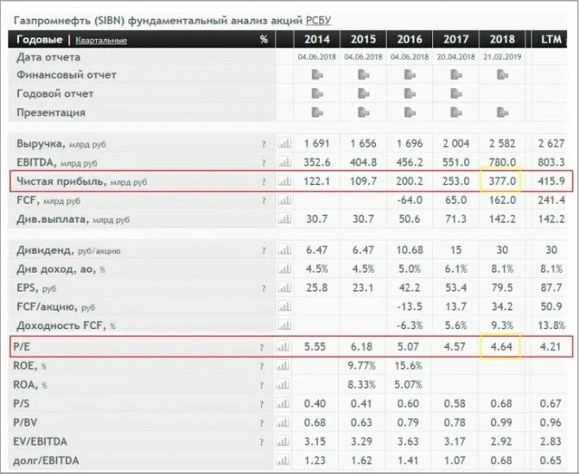This screenshot has height=474, width=579.
Task: Open 2014 Презентация document icon
Action: coord(317,111)
